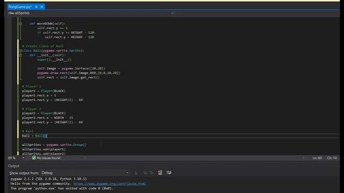Click the 'python.exe has exited' output line
The image size is (344, 193).
click(x=62, y=188)
